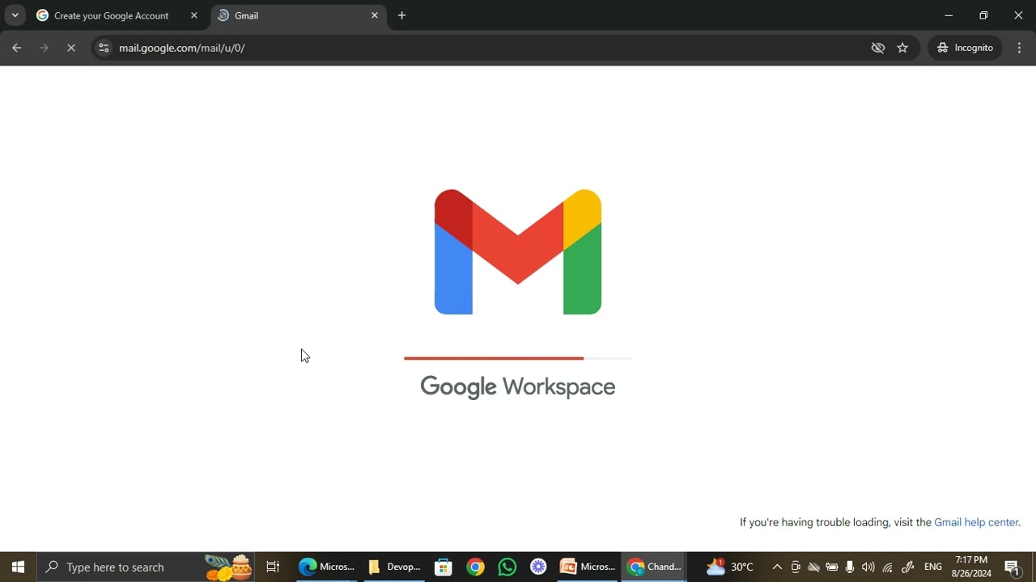The width and height of the screenshot is (1036, 582).
Task: View site information icon in address bar
Action: (x=104, y=48)
